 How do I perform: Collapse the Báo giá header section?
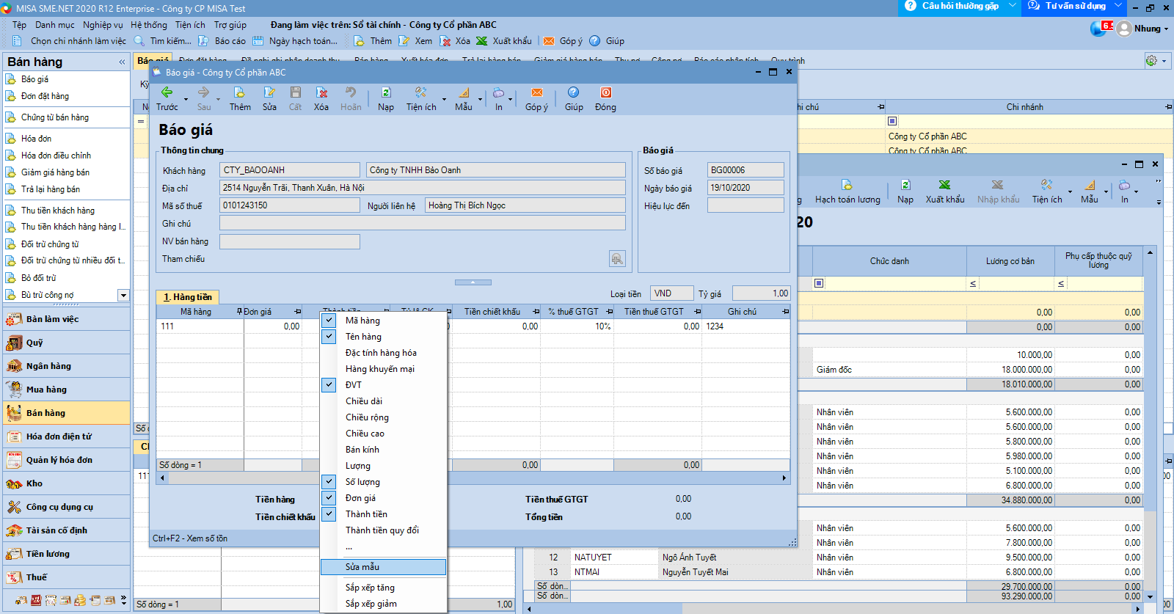(473, 282)
